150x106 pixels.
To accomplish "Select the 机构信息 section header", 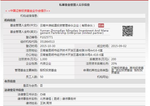I will click(x=10, y=20).
